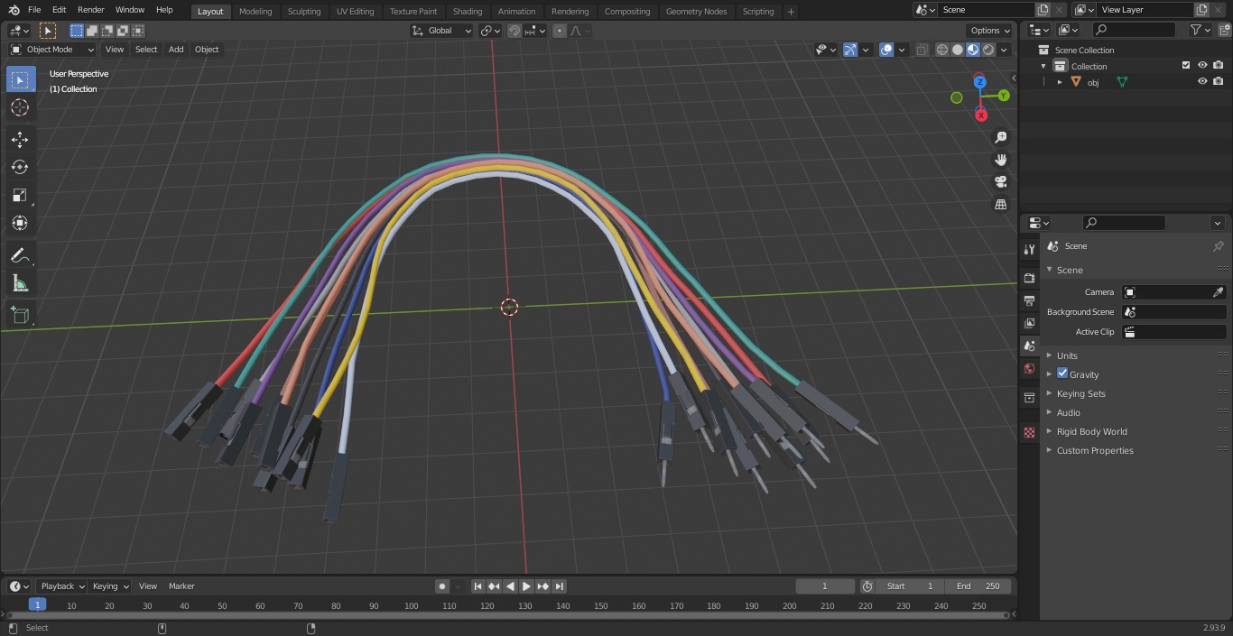Open the Output properties tab
The width and height of the screenshot is (1233, 636).
click(x=1029, y=300)
